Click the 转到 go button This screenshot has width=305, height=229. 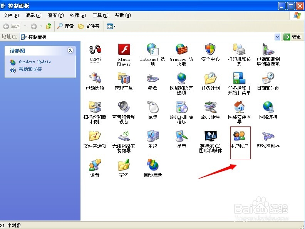(x=292, y=37)
